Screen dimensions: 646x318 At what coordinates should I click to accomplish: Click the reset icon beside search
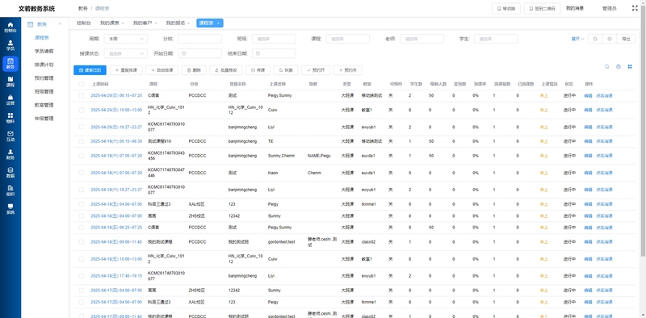pos(610,39)
